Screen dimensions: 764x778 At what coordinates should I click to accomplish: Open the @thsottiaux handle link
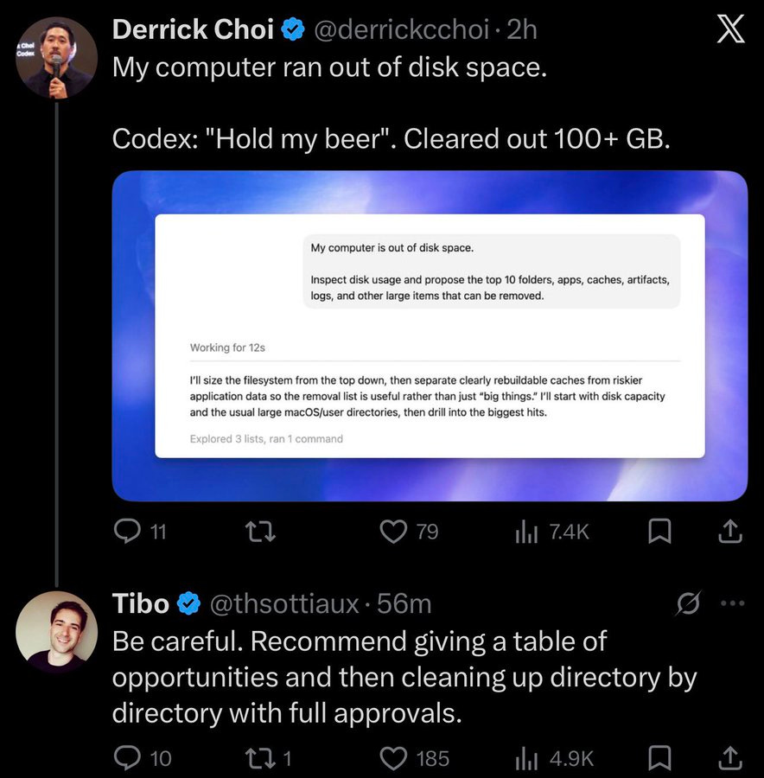(x=284, y=603)
